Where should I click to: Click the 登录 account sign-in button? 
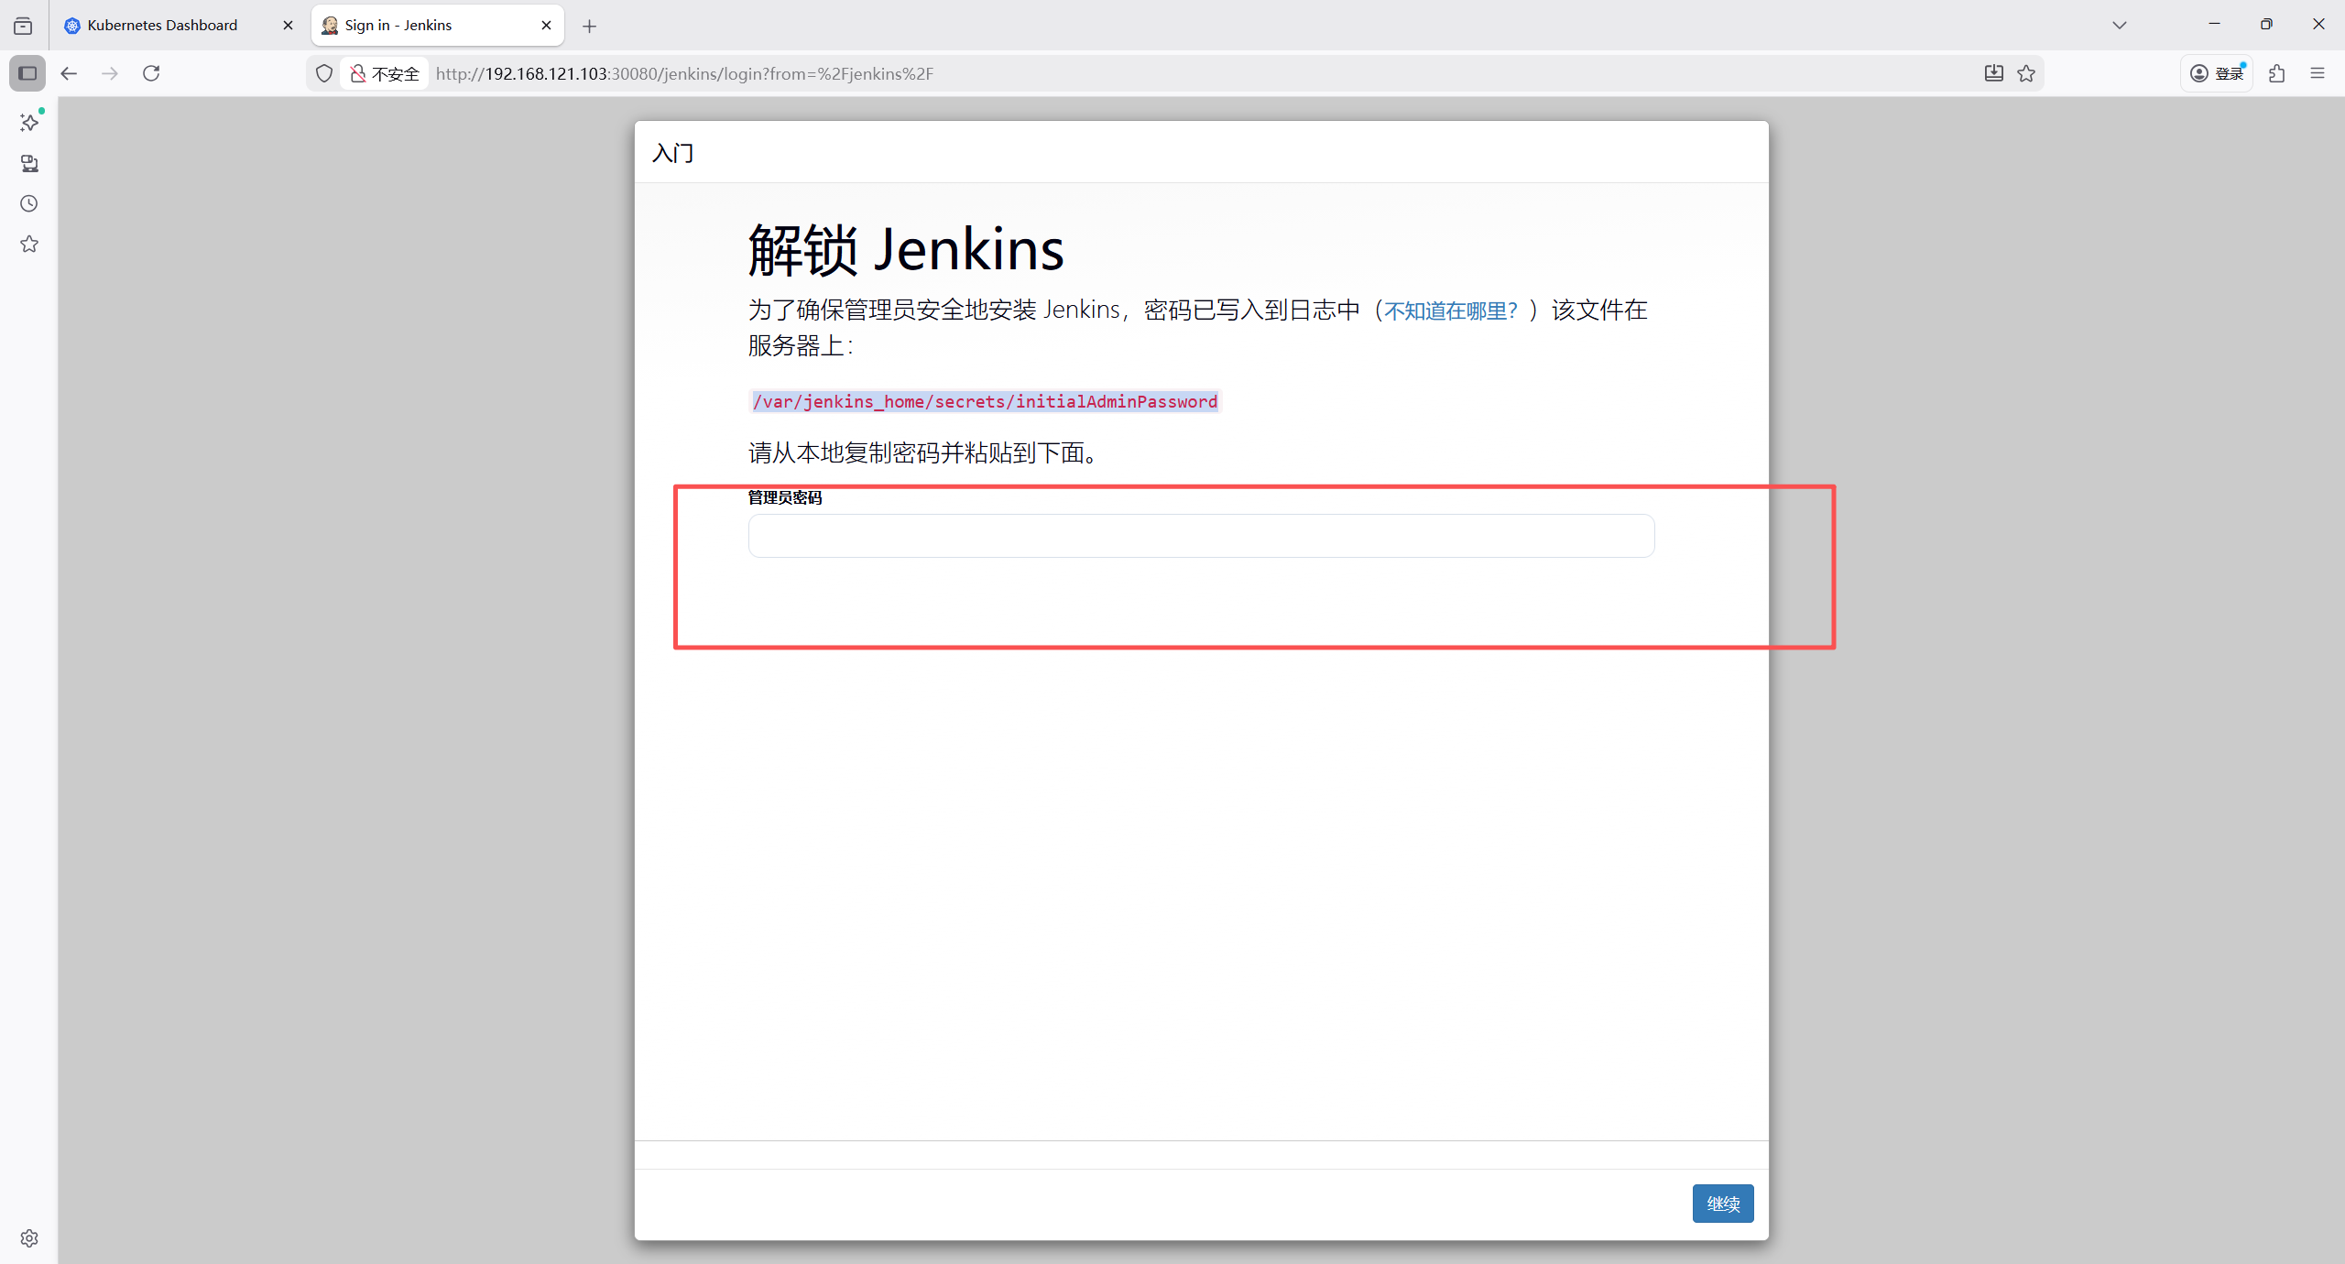coord(2217,73)
